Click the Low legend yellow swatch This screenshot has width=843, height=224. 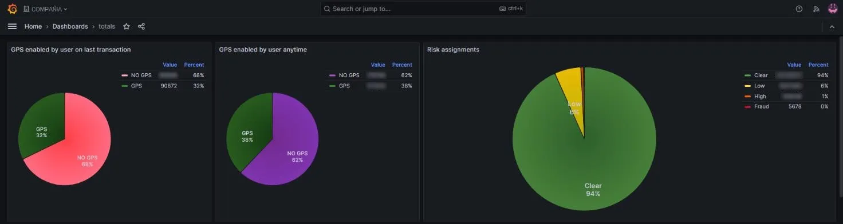747,86
